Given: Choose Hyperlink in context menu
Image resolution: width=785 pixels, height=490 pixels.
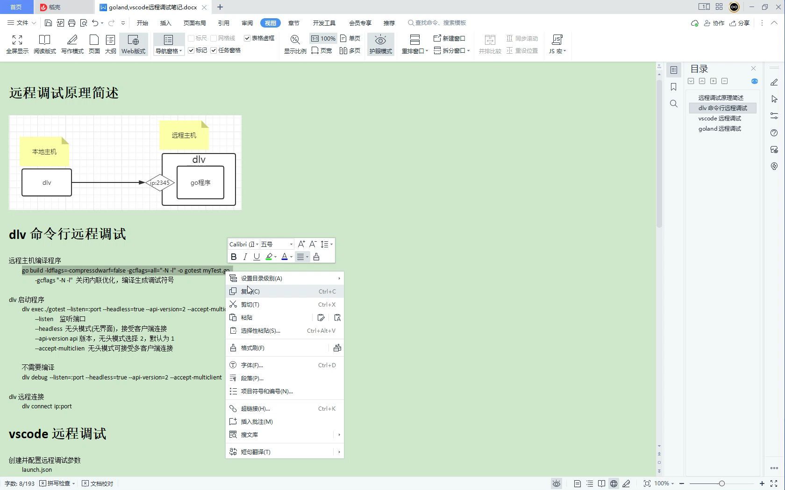Looking at the screenshot, I should 285,408.
